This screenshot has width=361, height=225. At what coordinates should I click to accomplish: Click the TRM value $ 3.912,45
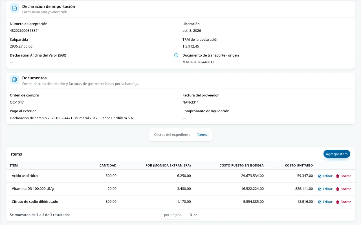191,46
